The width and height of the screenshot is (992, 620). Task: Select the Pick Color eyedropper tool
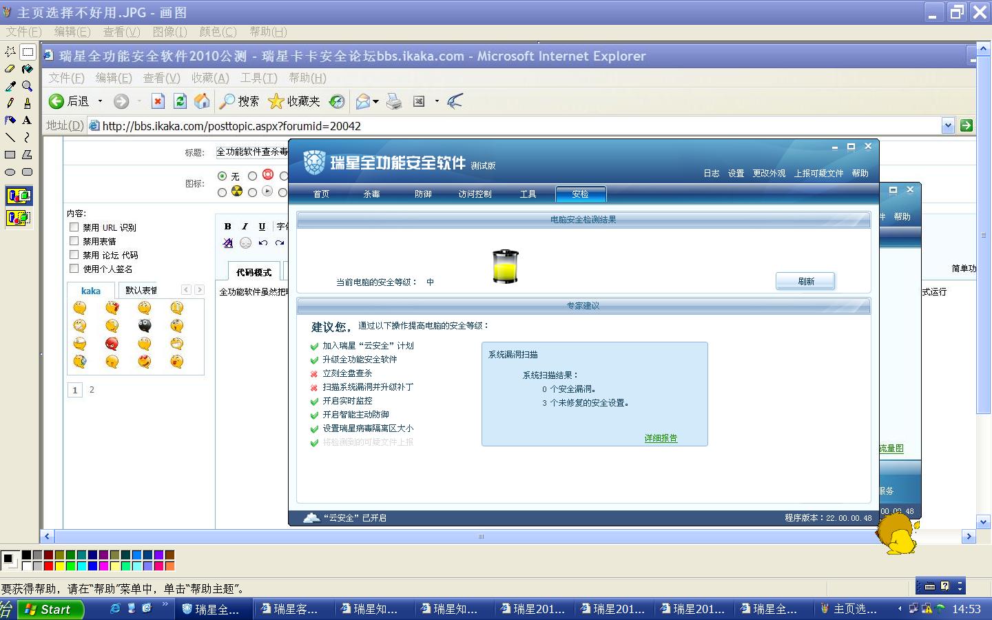(10, 86)
